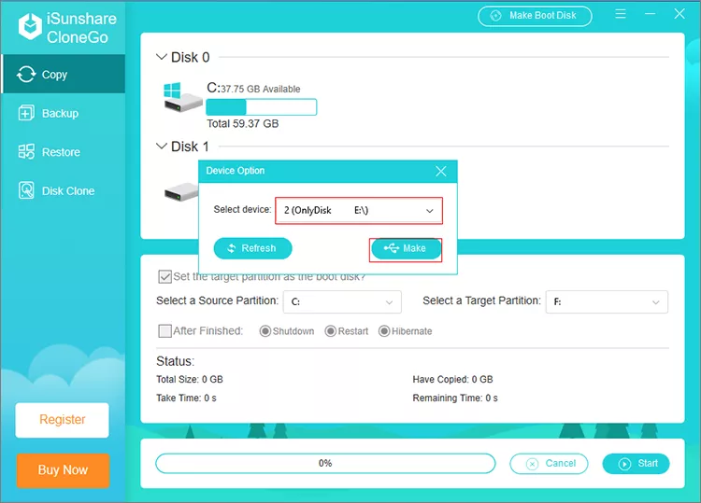Collapse the Disk 1 section
The width and height of the screenshot is (701, 503).
coord(161,146)
